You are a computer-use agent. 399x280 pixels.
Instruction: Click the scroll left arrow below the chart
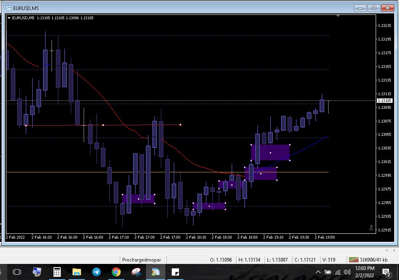[x=387, y=250]
